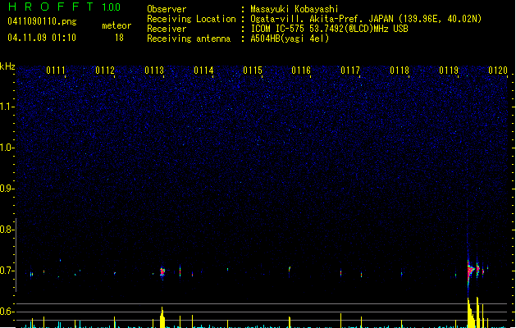Viewport: 516px width, 328px height.
Task: Click the 0112 time marker
Action: click(105, 71)
